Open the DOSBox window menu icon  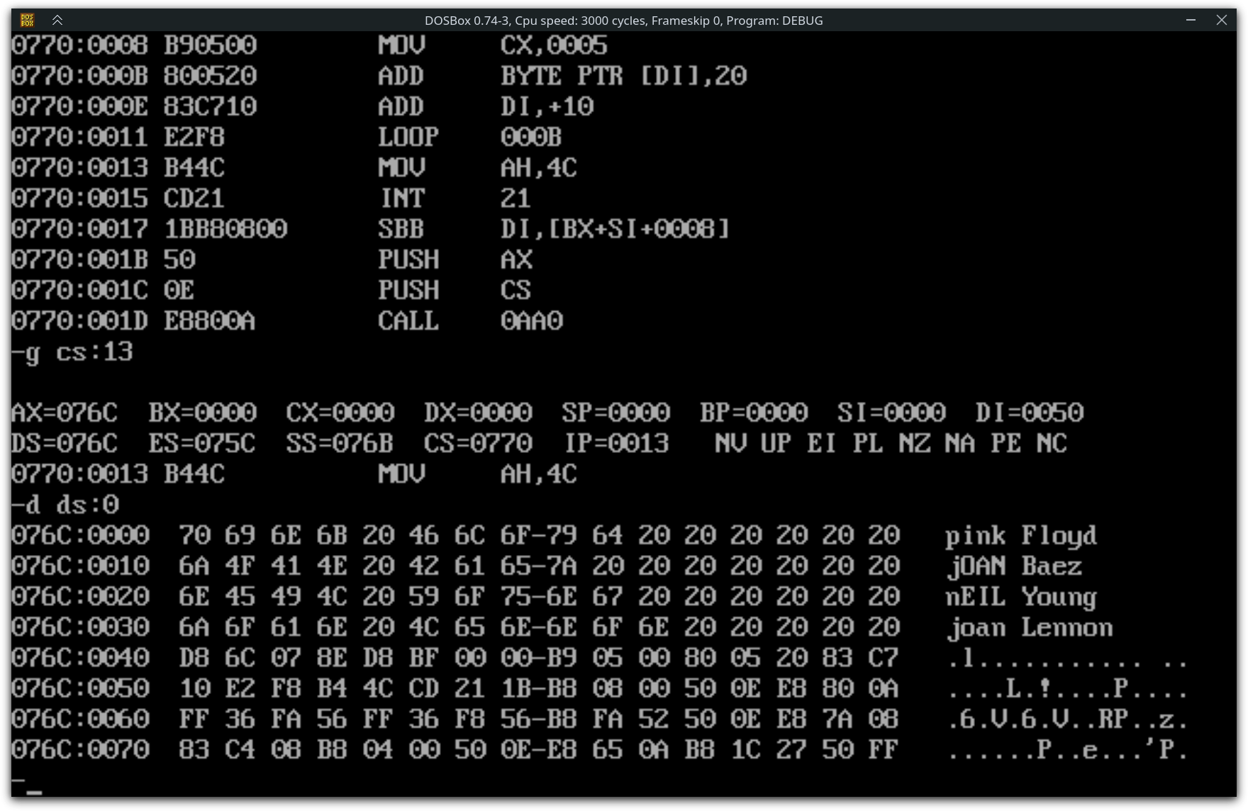27,20
